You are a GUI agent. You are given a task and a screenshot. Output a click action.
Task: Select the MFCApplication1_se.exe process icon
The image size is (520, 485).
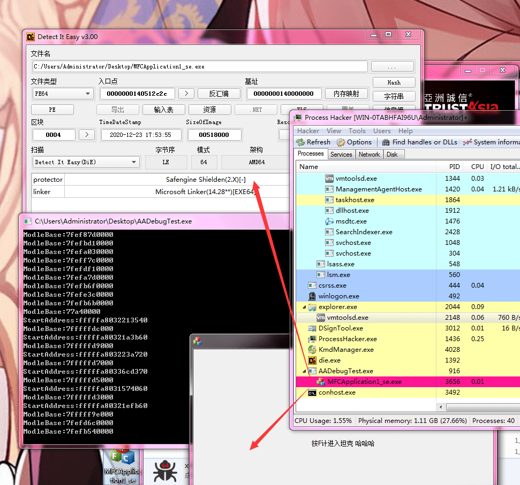[x=321, y=382]
